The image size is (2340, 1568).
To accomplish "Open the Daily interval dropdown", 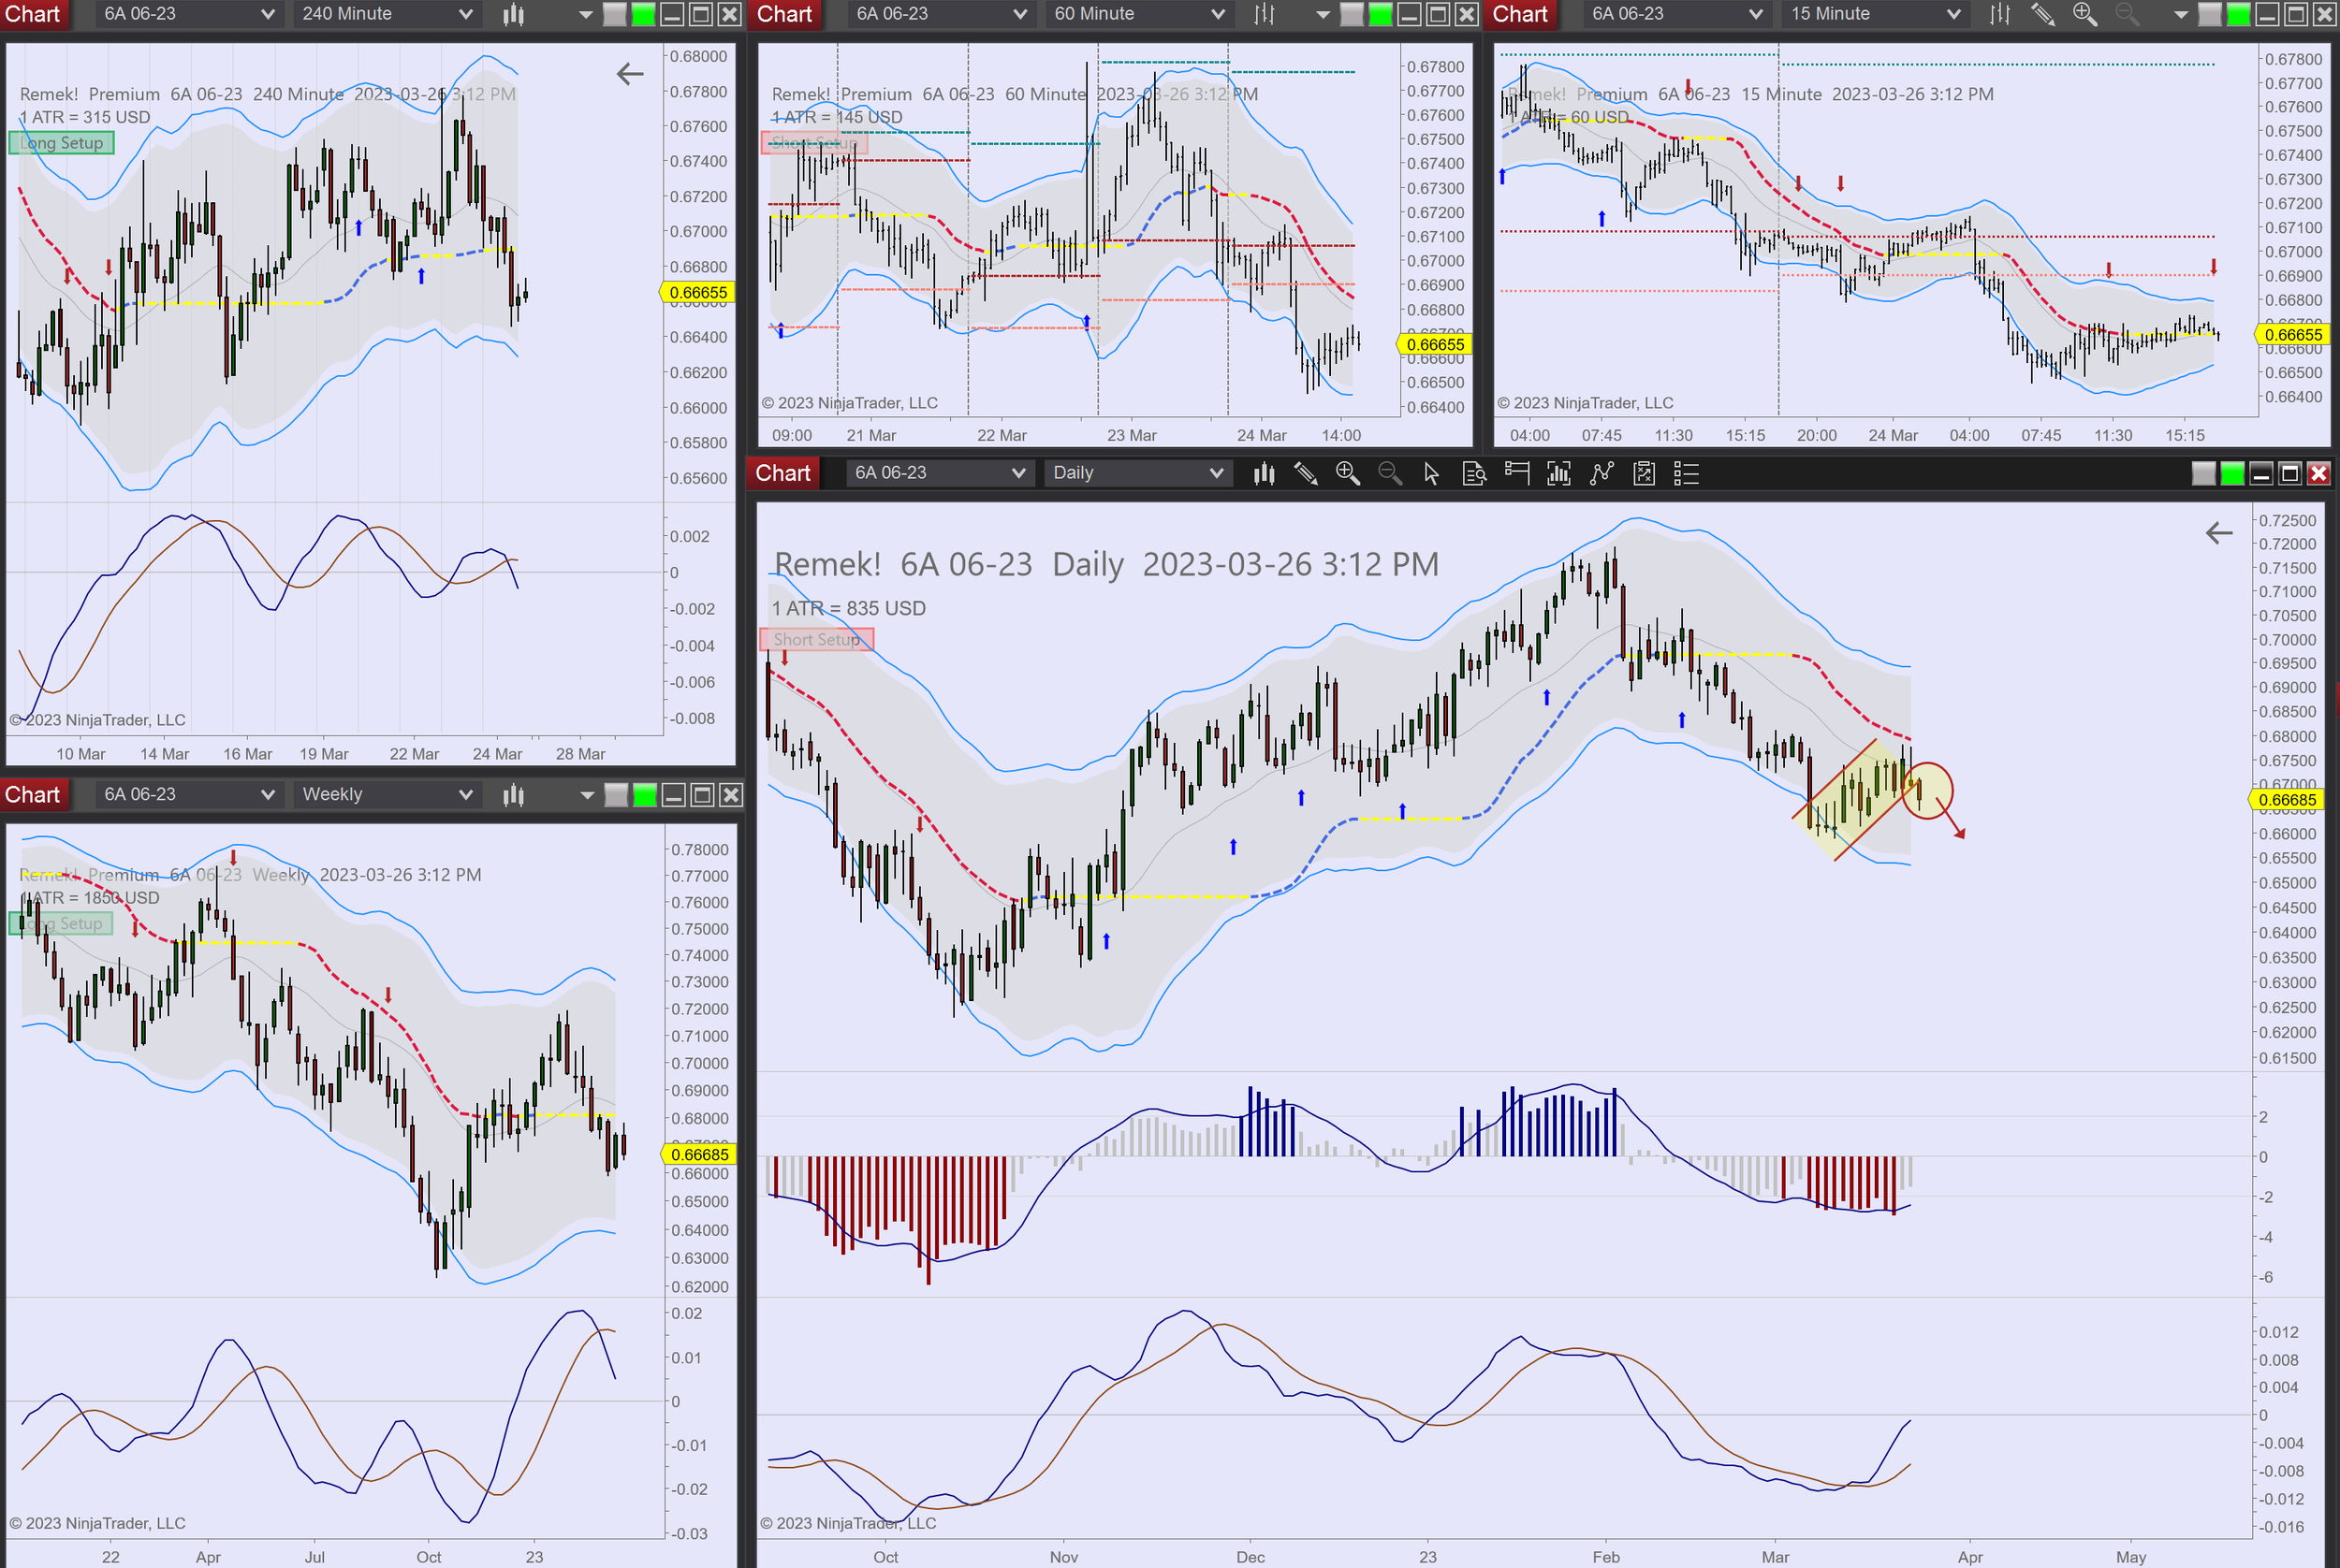I will (x=1136, y=473).
